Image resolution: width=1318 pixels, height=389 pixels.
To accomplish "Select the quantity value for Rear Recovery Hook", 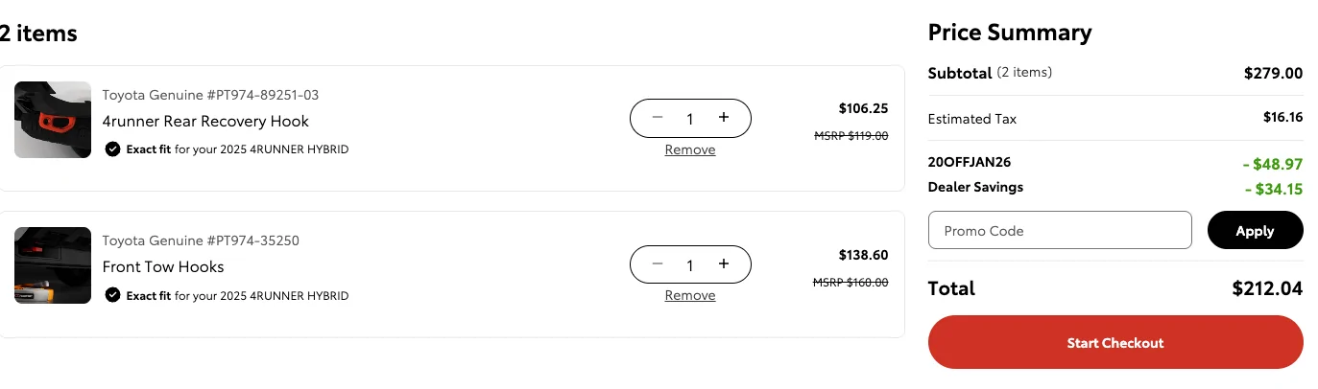I will (690, 119).
